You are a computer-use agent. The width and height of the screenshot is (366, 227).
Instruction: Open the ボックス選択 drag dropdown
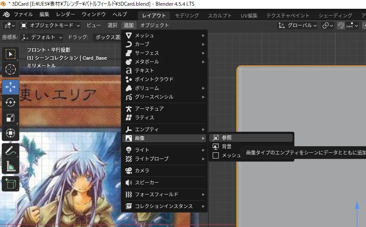coord(108,37)
